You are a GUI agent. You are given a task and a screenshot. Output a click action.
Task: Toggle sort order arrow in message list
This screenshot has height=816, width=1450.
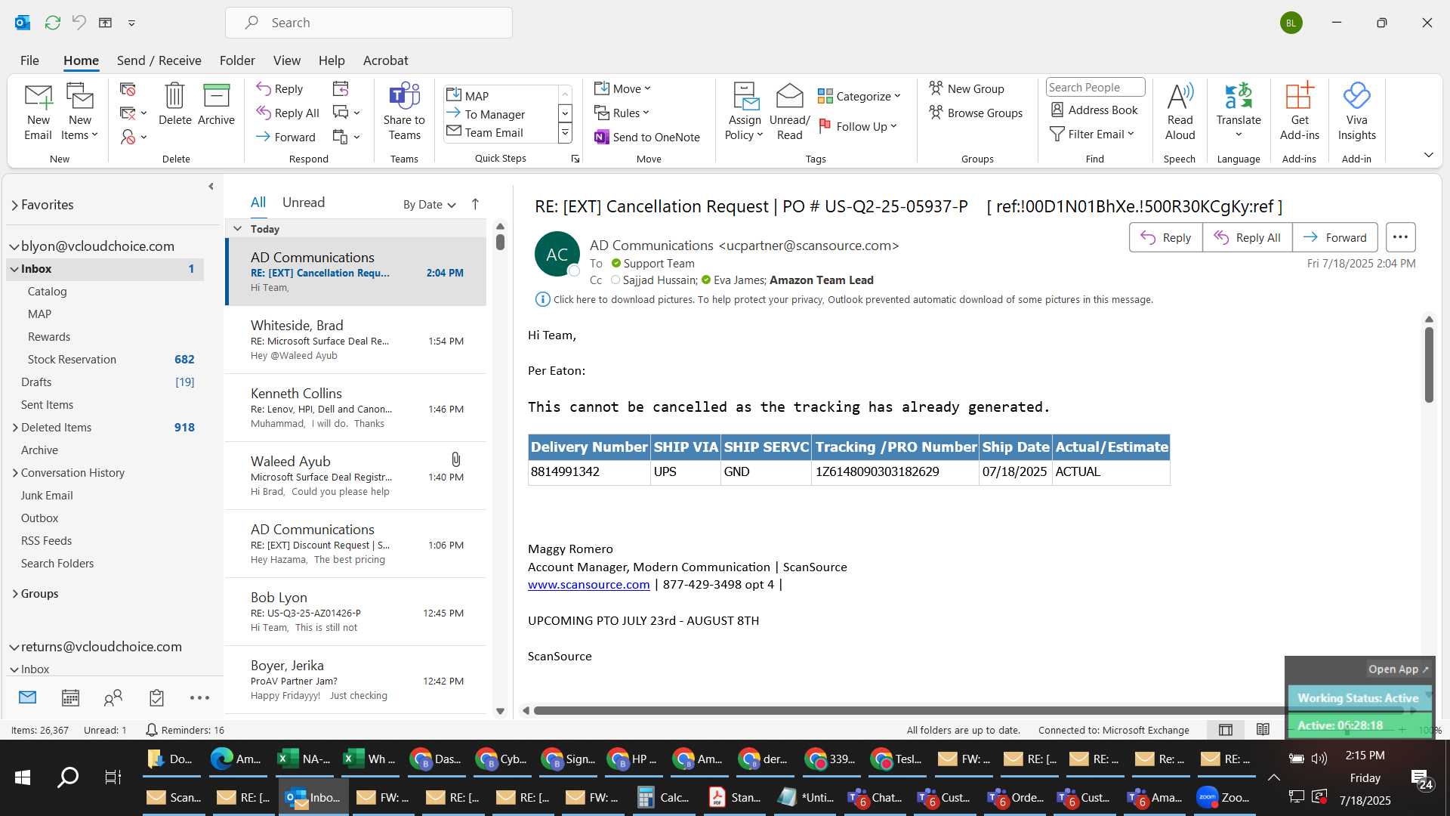(475, 204)
